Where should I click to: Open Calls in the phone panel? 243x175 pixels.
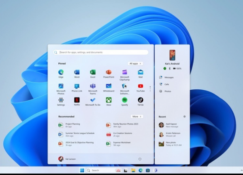coord(164,84)
